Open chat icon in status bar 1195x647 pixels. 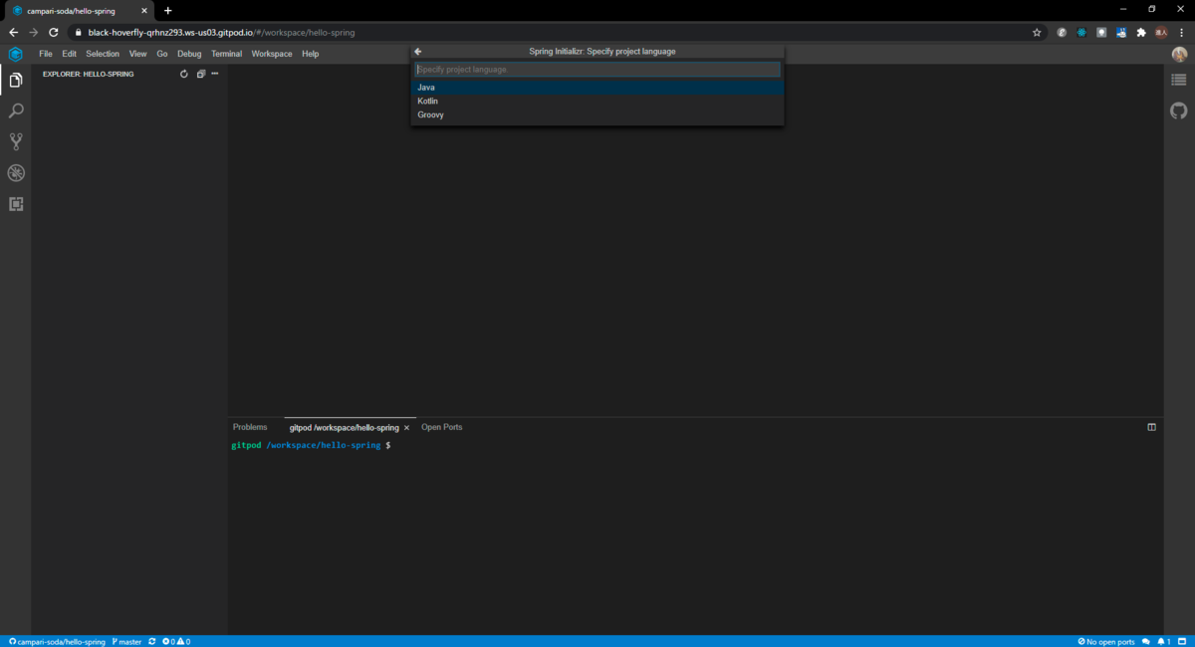point(1146,642)
